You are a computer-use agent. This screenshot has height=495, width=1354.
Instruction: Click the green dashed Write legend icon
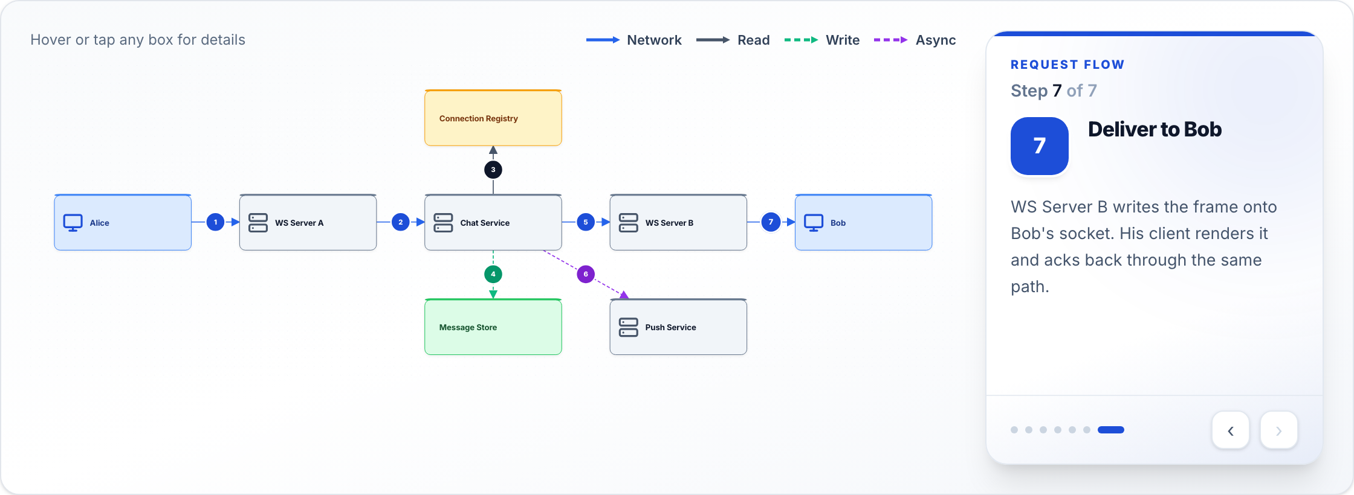tap(802, 40)
